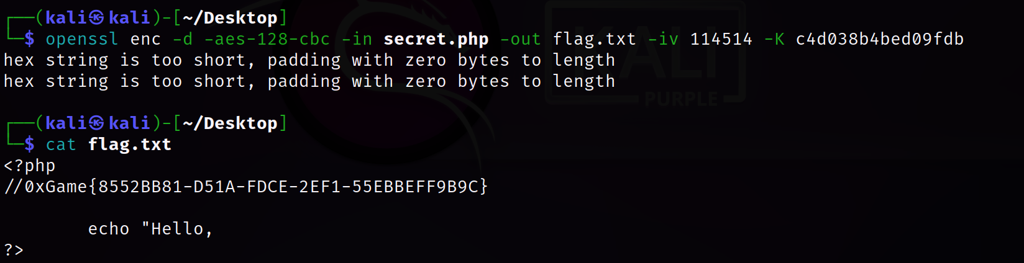
Task: Click the <?php opening tag line
Action: click(30, 166)
